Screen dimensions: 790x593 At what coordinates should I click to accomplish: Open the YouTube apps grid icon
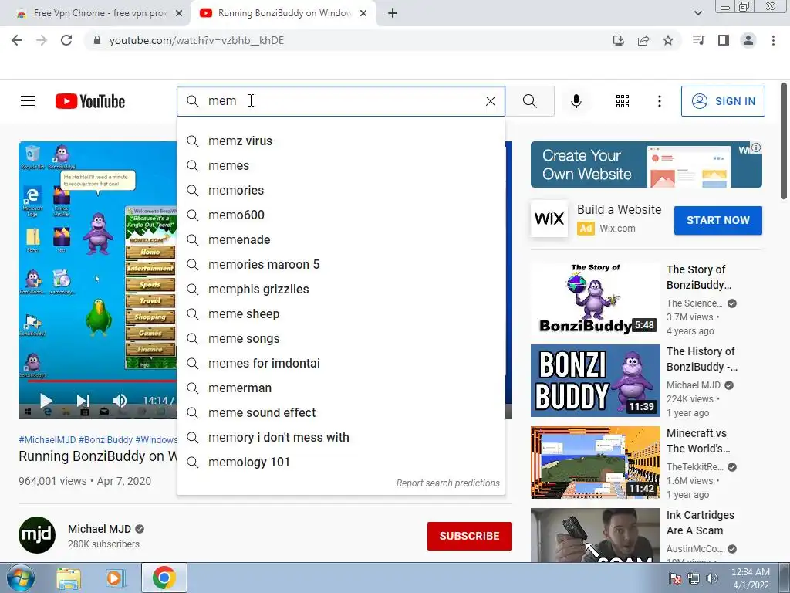pyautogui.click(x=623, y=101)
